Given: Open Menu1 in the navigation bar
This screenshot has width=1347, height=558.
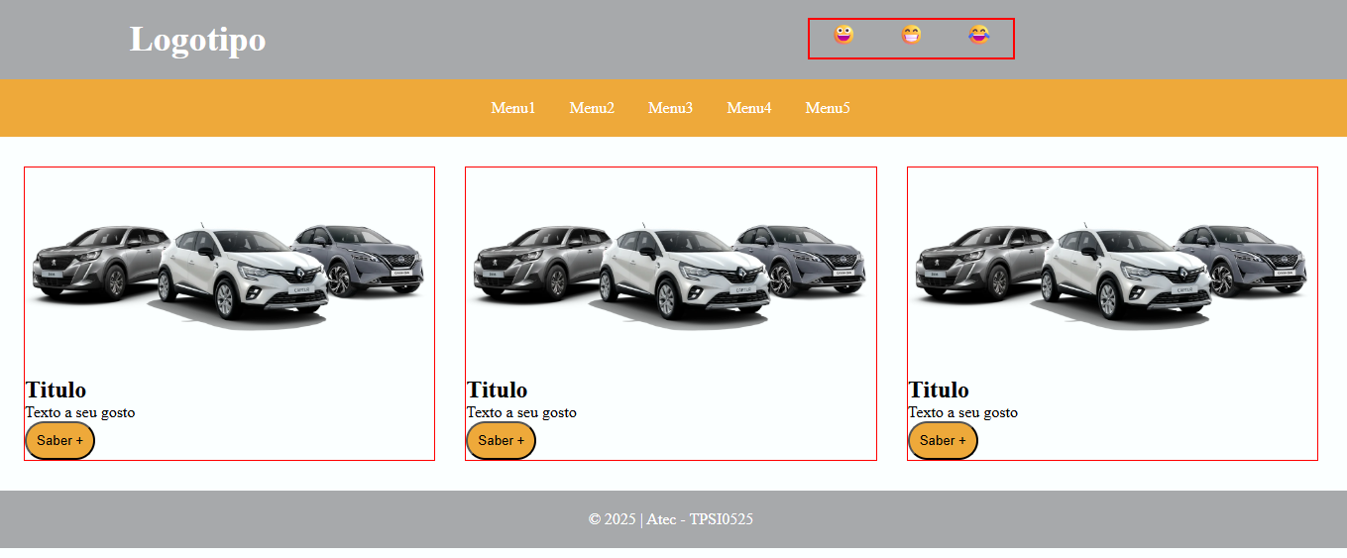Looking at the screenshot, I should (x=512, y=108).
